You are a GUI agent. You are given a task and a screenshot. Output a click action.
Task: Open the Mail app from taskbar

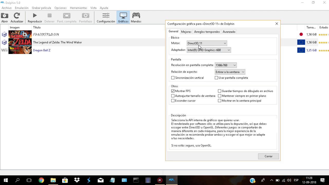tap(100, 180)
